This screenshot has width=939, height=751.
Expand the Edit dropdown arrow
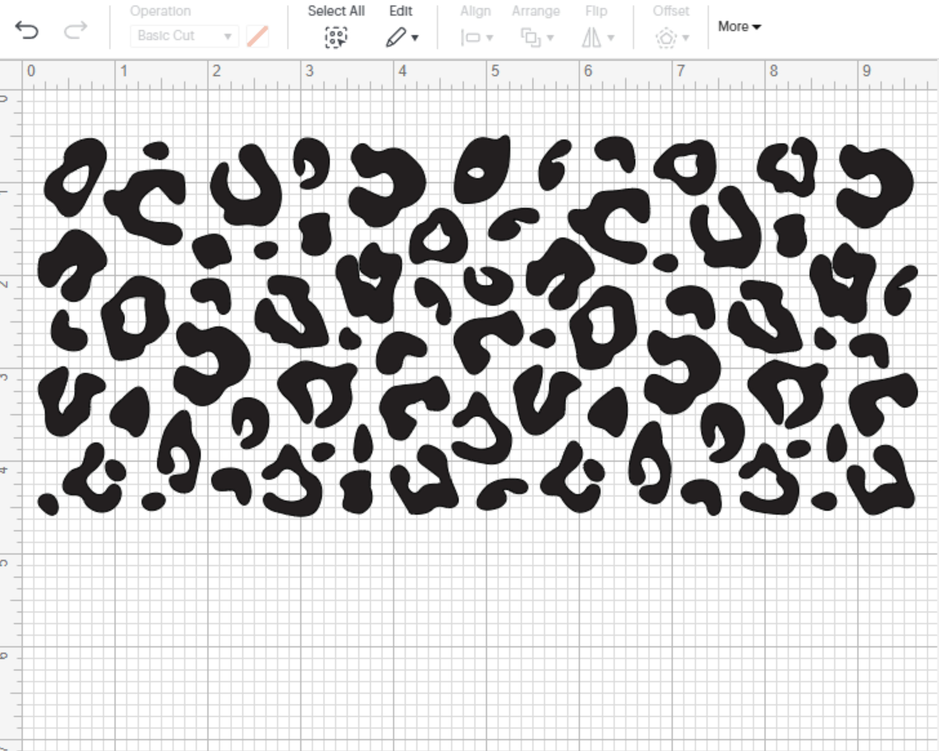(x=415, y=38)
